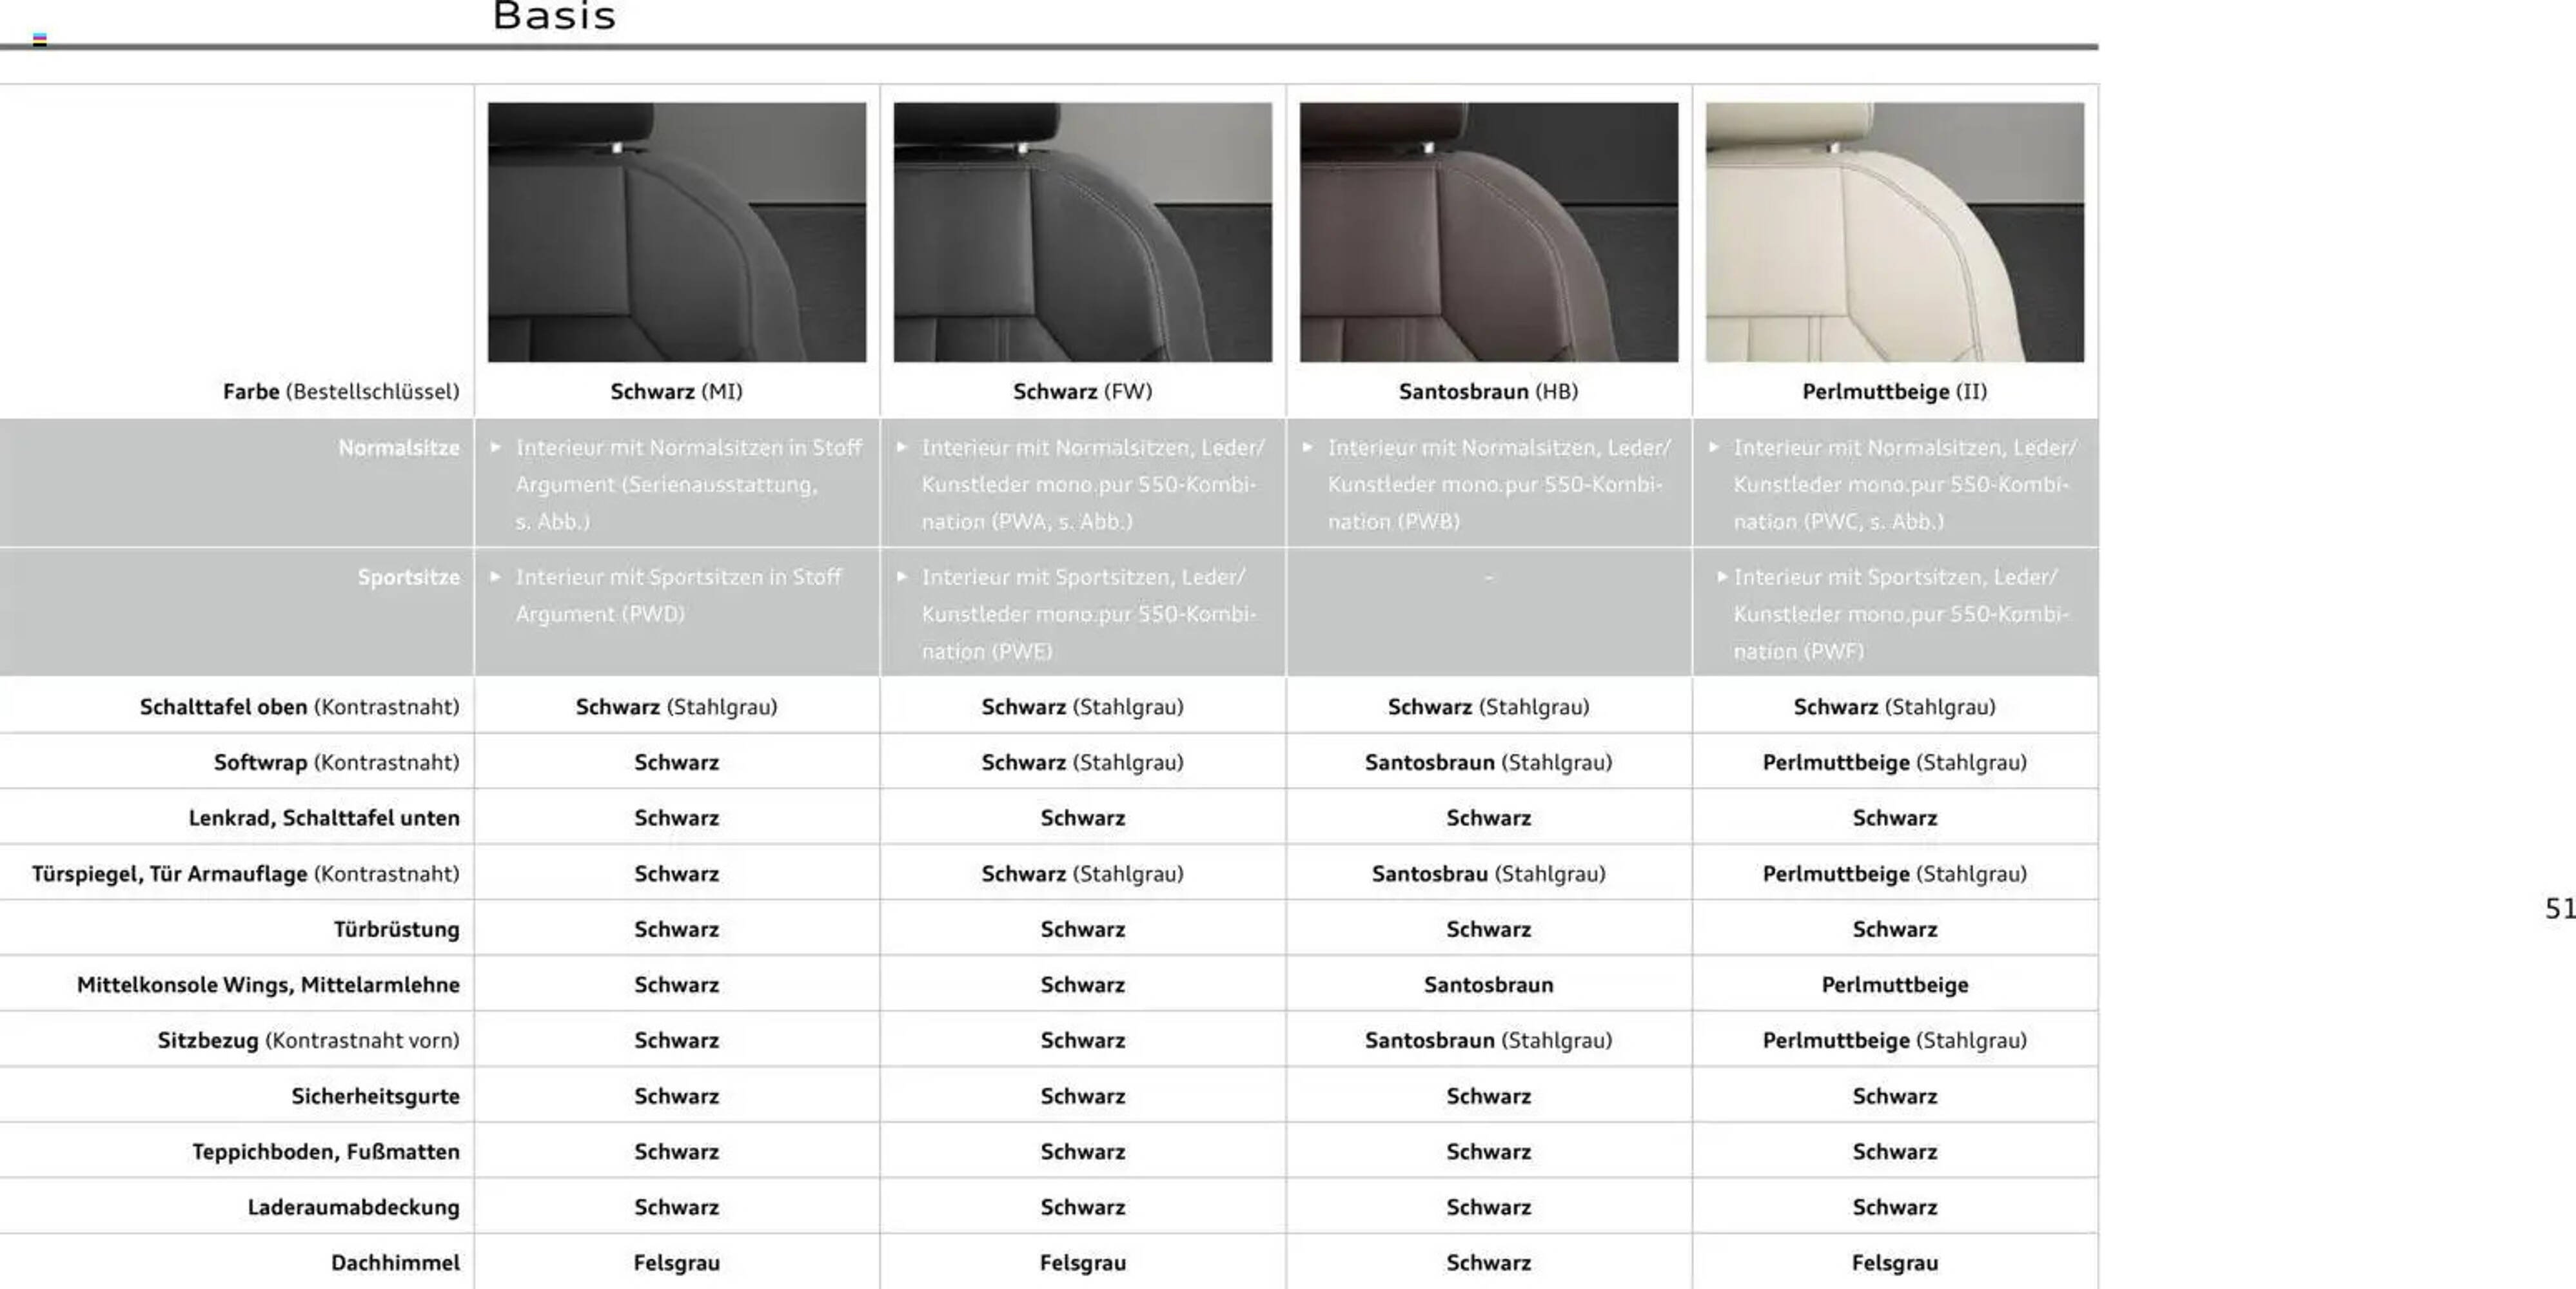Click arrow bullet before Normalsitze PWB option
This screenshot has width=2576, height=1289.
coord(1308,448)
